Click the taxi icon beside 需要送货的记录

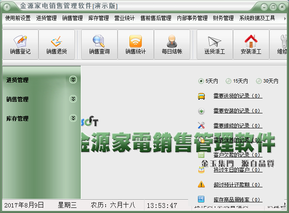coord(201,96)
